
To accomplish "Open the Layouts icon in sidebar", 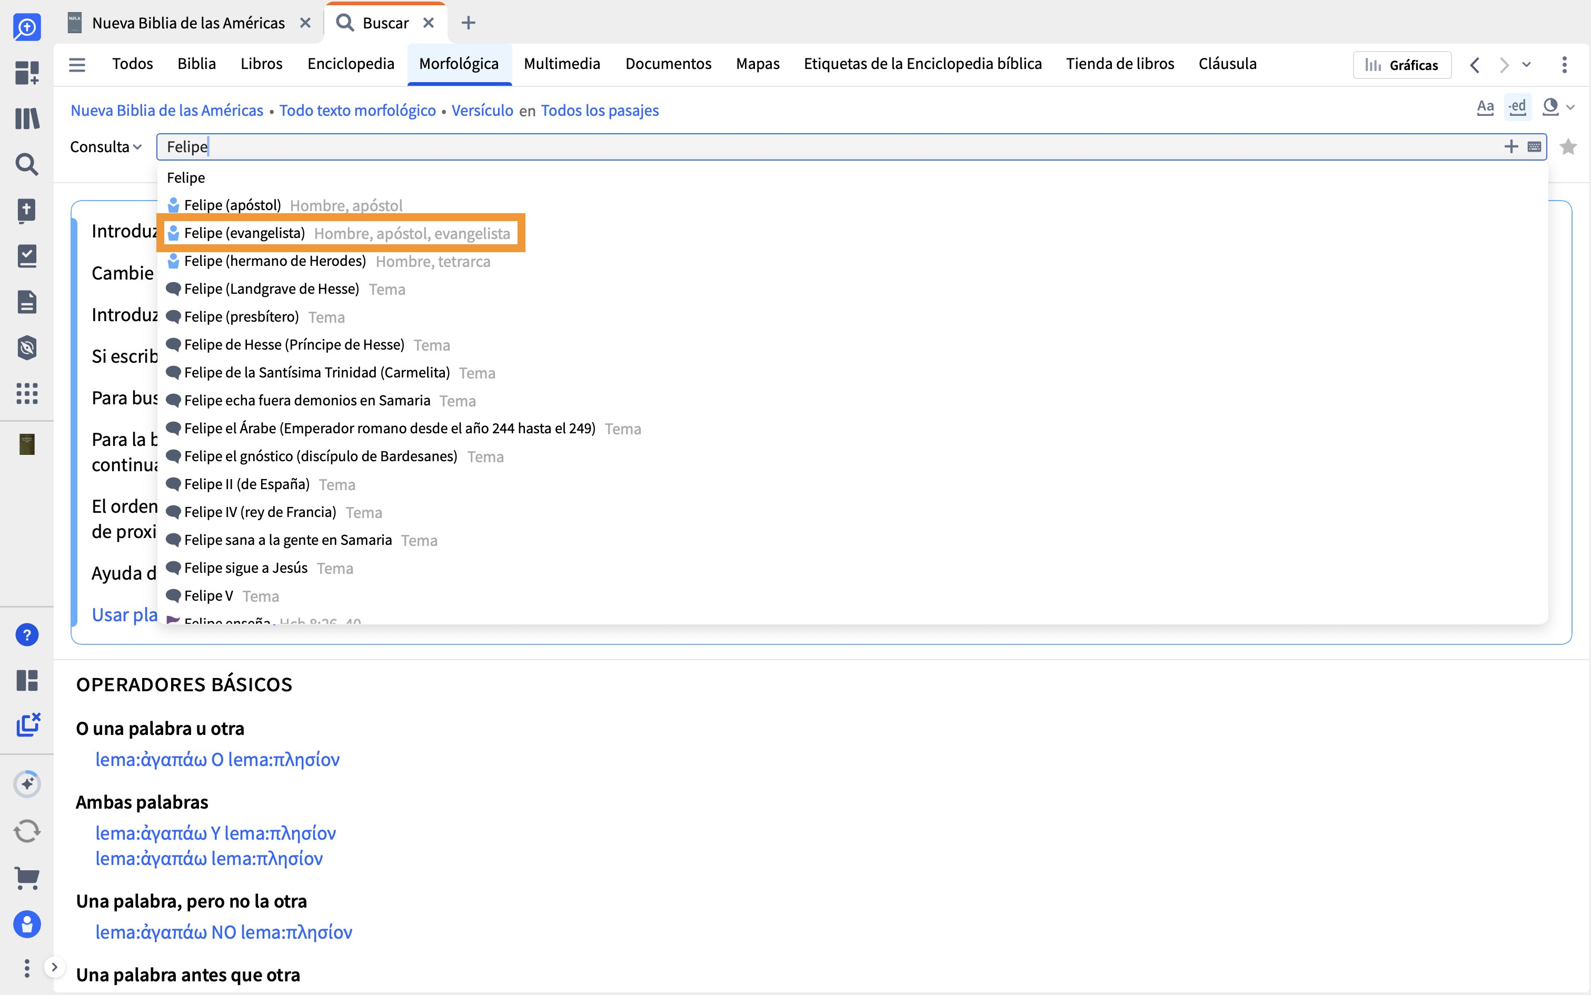I will 27,680.
